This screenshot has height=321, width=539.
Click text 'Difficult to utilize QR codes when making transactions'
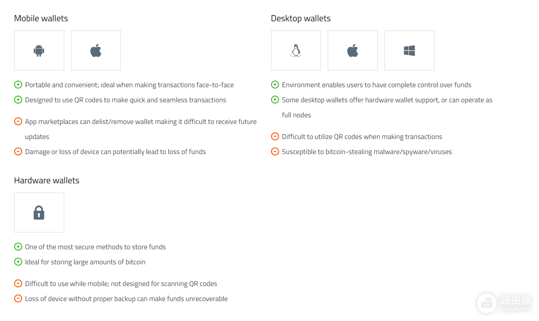point(362,137)
